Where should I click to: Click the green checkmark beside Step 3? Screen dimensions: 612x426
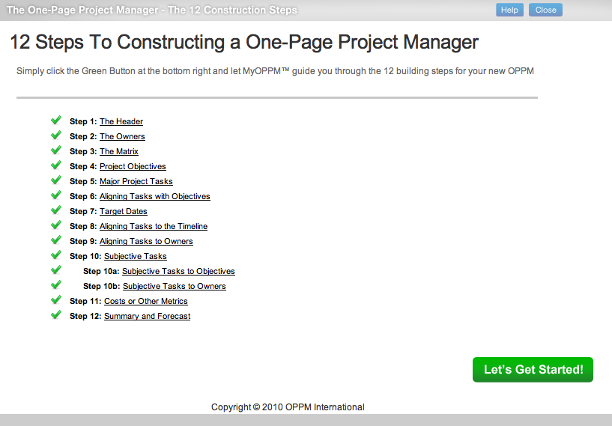coord(56,150)
